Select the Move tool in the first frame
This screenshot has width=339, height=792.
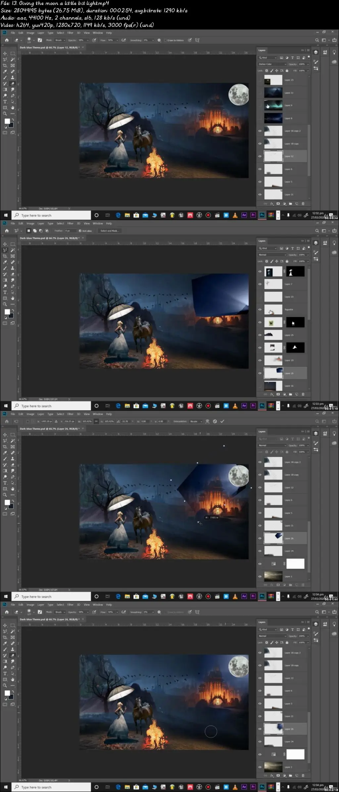coord(5,53)
